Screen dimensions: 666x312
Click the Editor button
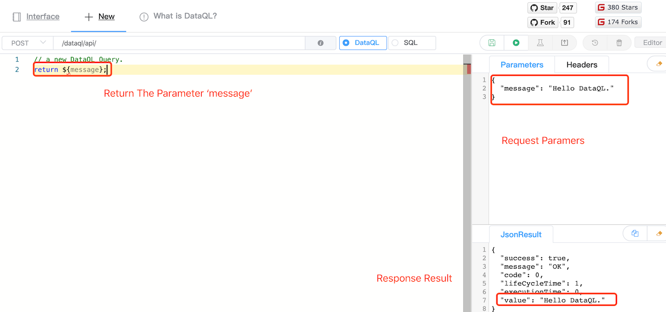tap(652, 42)
